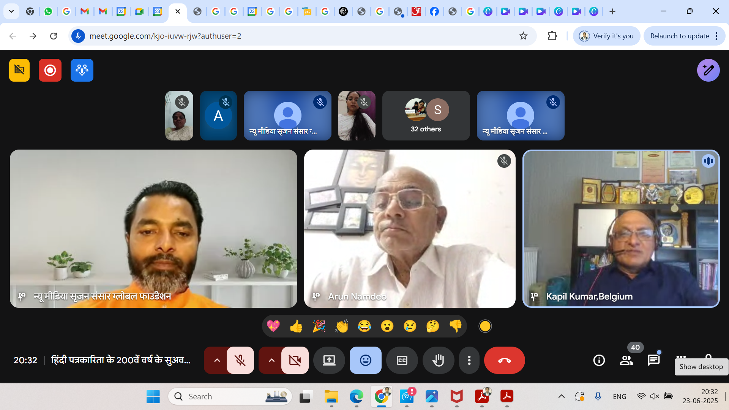Viewport: 729px width, 410px height.
Task: Send the crying face reaction
Action: coord(410,326)
